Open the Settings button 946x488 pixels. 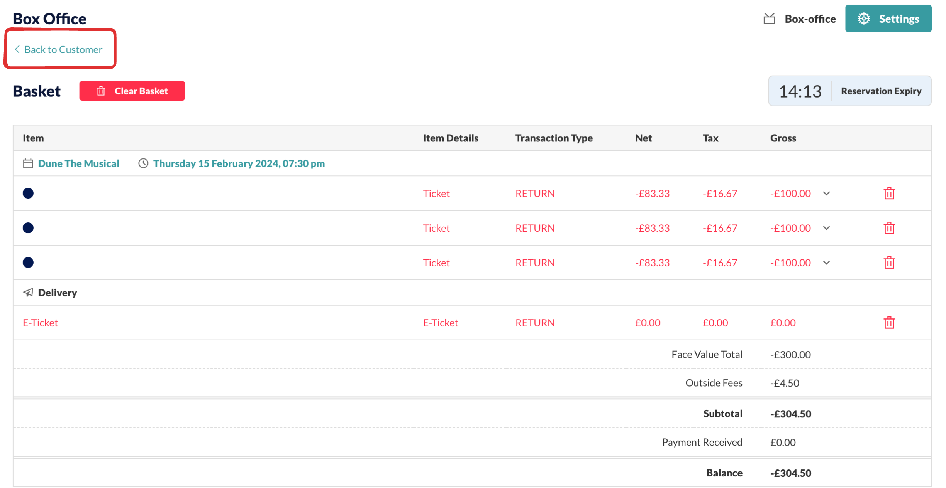point(888,19)
